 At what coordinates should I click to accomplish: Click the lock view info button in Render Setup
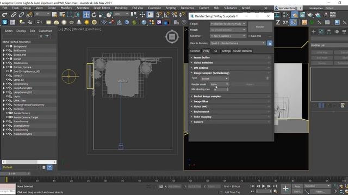[x=270, y=43]
